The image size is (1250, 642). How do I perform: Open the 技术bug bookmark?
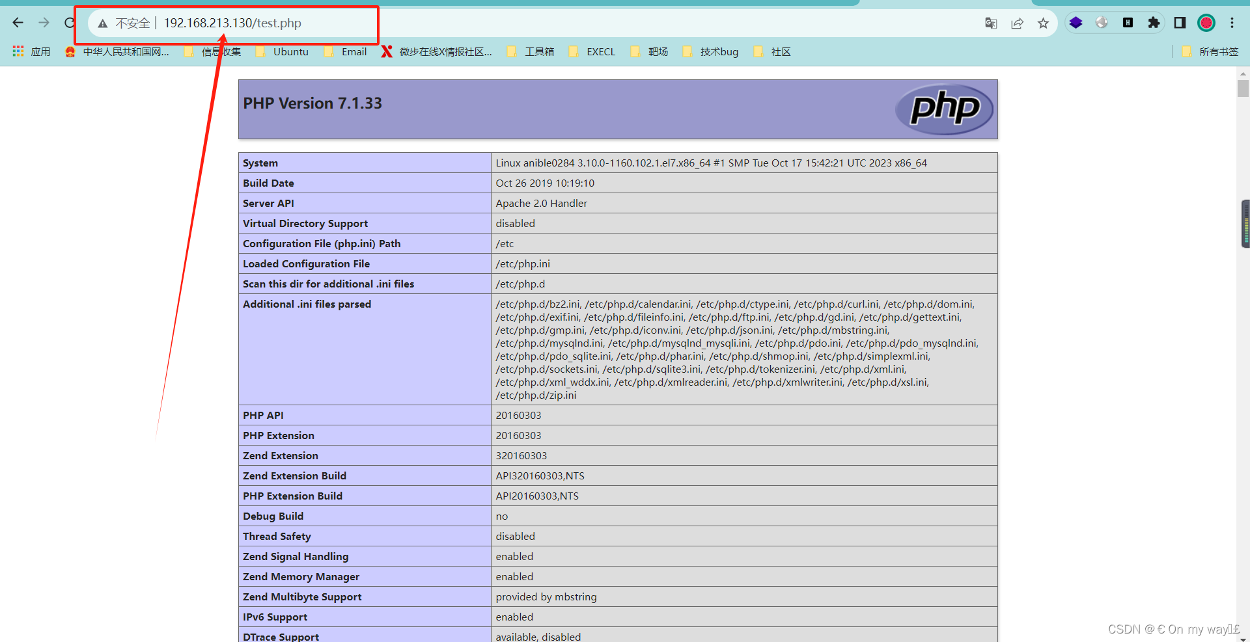(x=718, y=51)
